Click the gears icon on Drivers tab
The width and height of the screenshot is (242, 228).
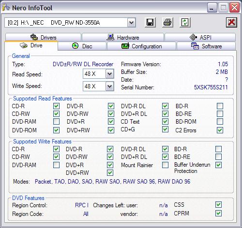point(34,37)
